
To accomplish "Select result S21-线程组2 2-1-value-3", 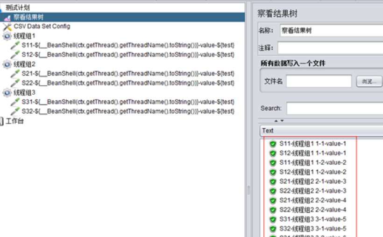I will point(312,181).
